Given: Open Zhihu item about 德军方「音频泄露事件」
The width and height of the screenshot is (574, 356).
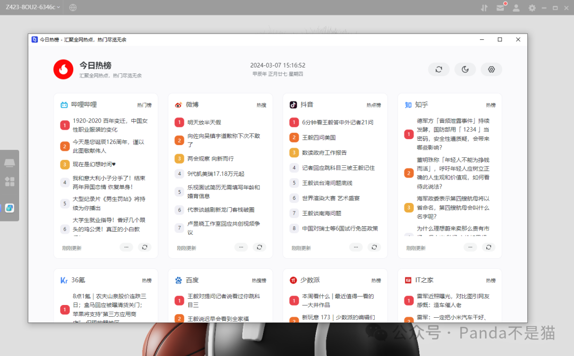Looking at the screenshot, I should click(453, 134).
